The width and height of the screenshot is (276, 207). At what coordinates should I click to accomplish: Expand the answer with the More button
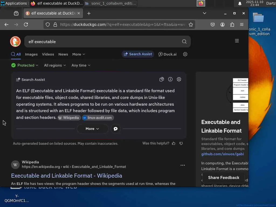pos(92,129)
